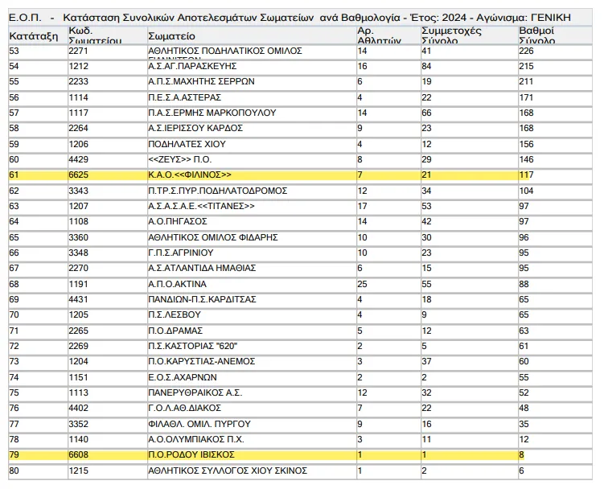Image resolution: width=604 pixels, height=489 pixels.
Task: Click Γ.Π.Σ.ΑΓΡΙΝΙΟΥ club name
Action: click(181, 253)
